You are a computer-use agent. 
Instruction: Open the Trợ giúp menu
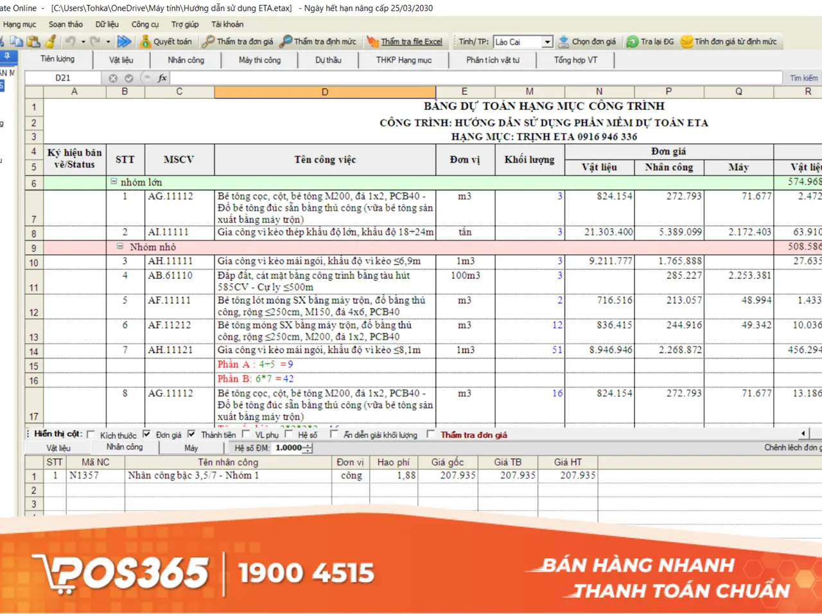point(185,24)
